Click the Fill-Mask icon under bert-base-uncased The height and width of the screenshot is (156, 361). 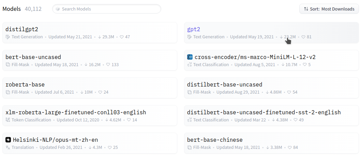pos(8,64)
